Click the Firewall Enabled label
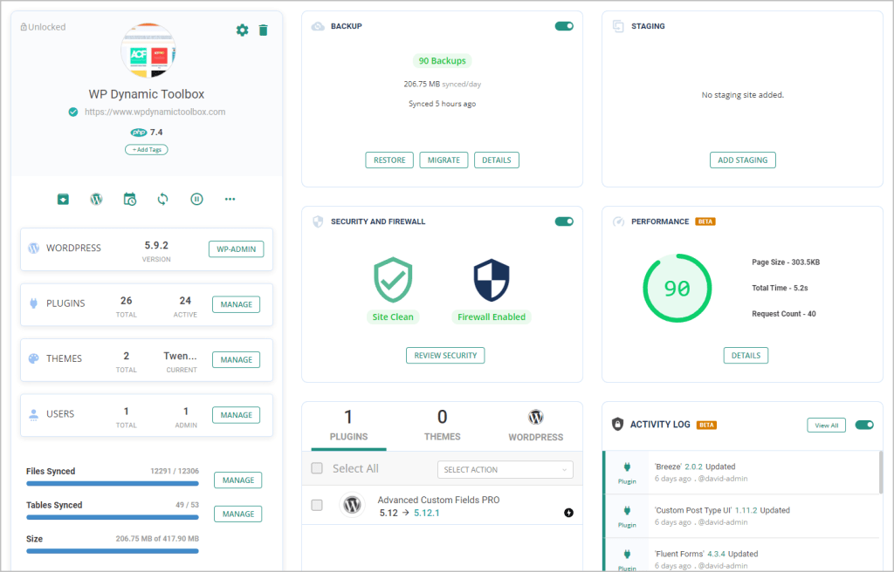Viewport: 894px width, 572px height. click(492, 317)
